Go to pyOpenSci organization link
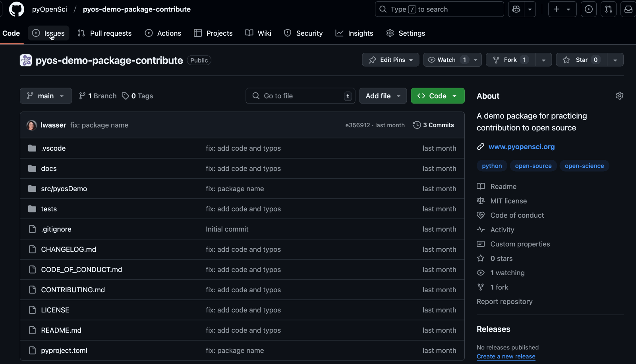Viewport: 636px width, 364px height. [50, 9]
